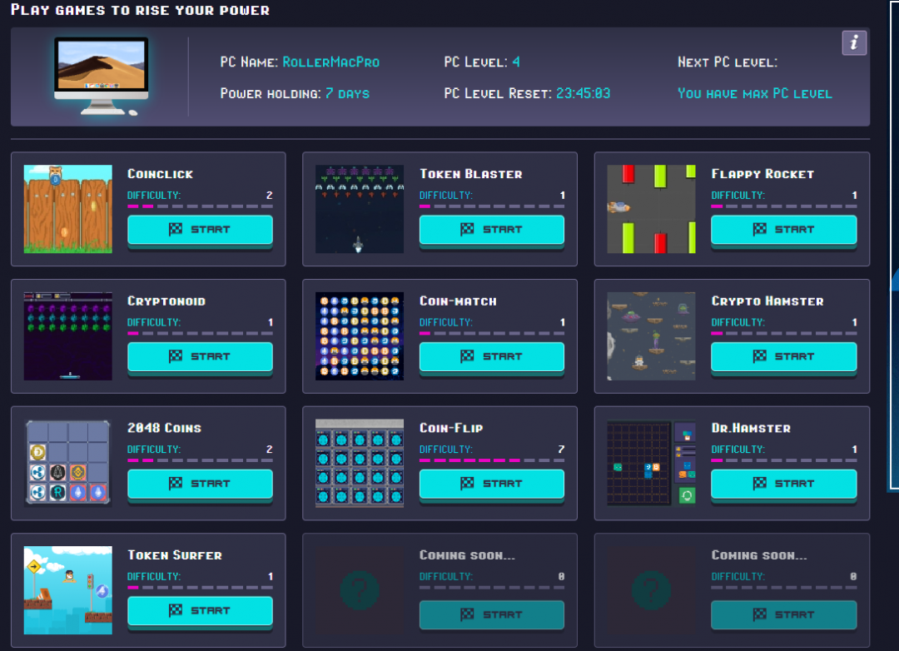Select the Dr.Hamster game thumbnail

(651, 463)
